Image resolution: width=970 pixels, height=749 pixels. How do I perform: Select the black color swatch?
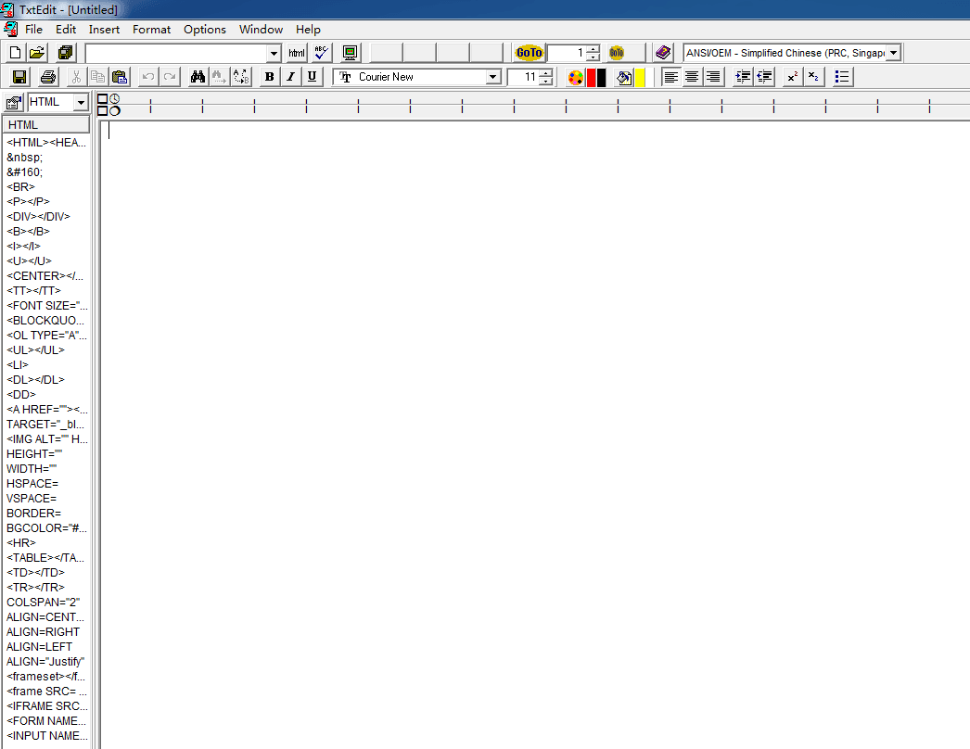pos(601,77)
